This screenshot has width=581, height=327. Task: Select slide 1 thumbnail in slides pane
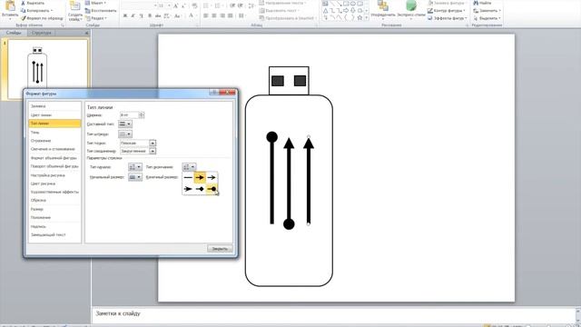(47, 69)
